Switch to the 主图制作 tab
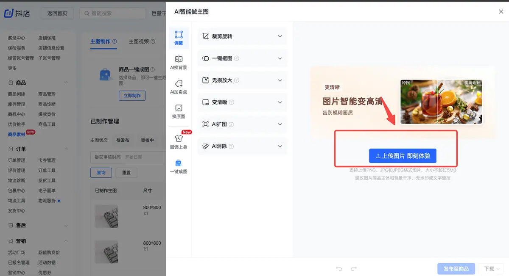This screenshot has height=276, width=509. [101, 41]
